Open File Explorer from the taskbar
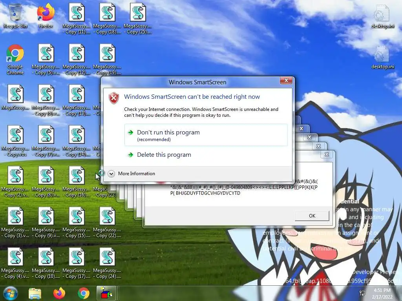 (35, 293)
